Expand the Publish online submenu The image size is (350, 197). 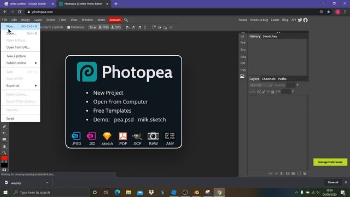[x=21, y=63]
